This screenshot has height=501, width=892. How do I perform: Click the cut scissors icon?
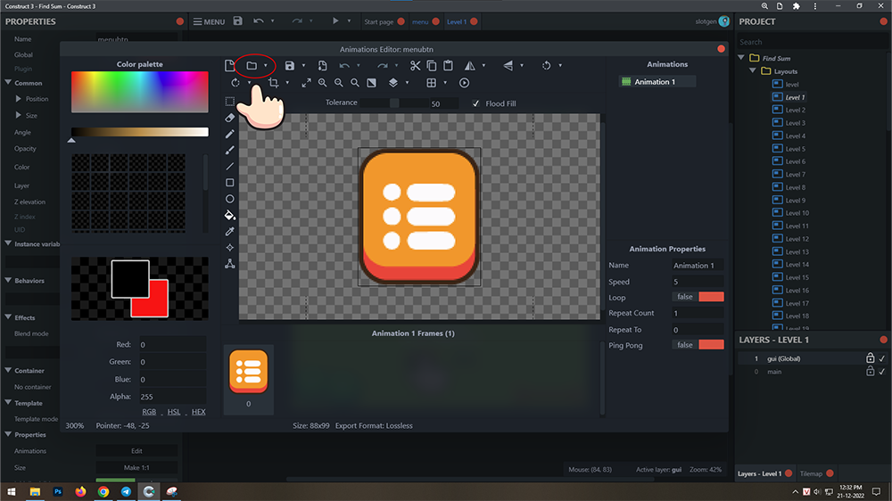point(416,65)
